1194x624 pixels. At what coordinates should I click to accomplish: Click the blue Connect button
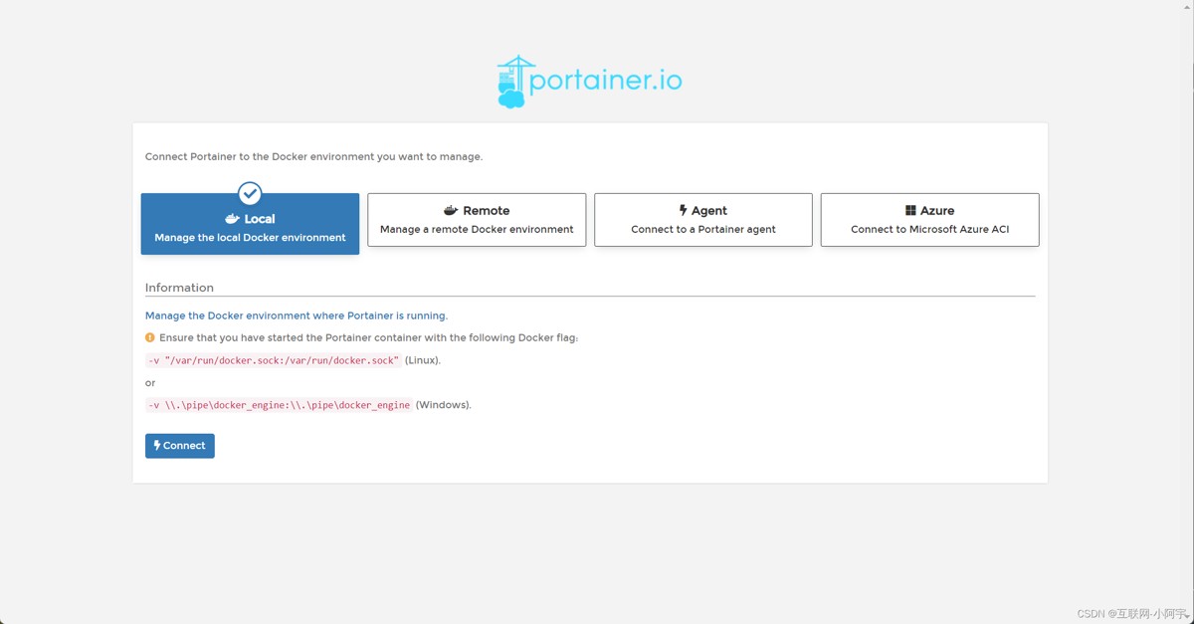tap(180, 446)
